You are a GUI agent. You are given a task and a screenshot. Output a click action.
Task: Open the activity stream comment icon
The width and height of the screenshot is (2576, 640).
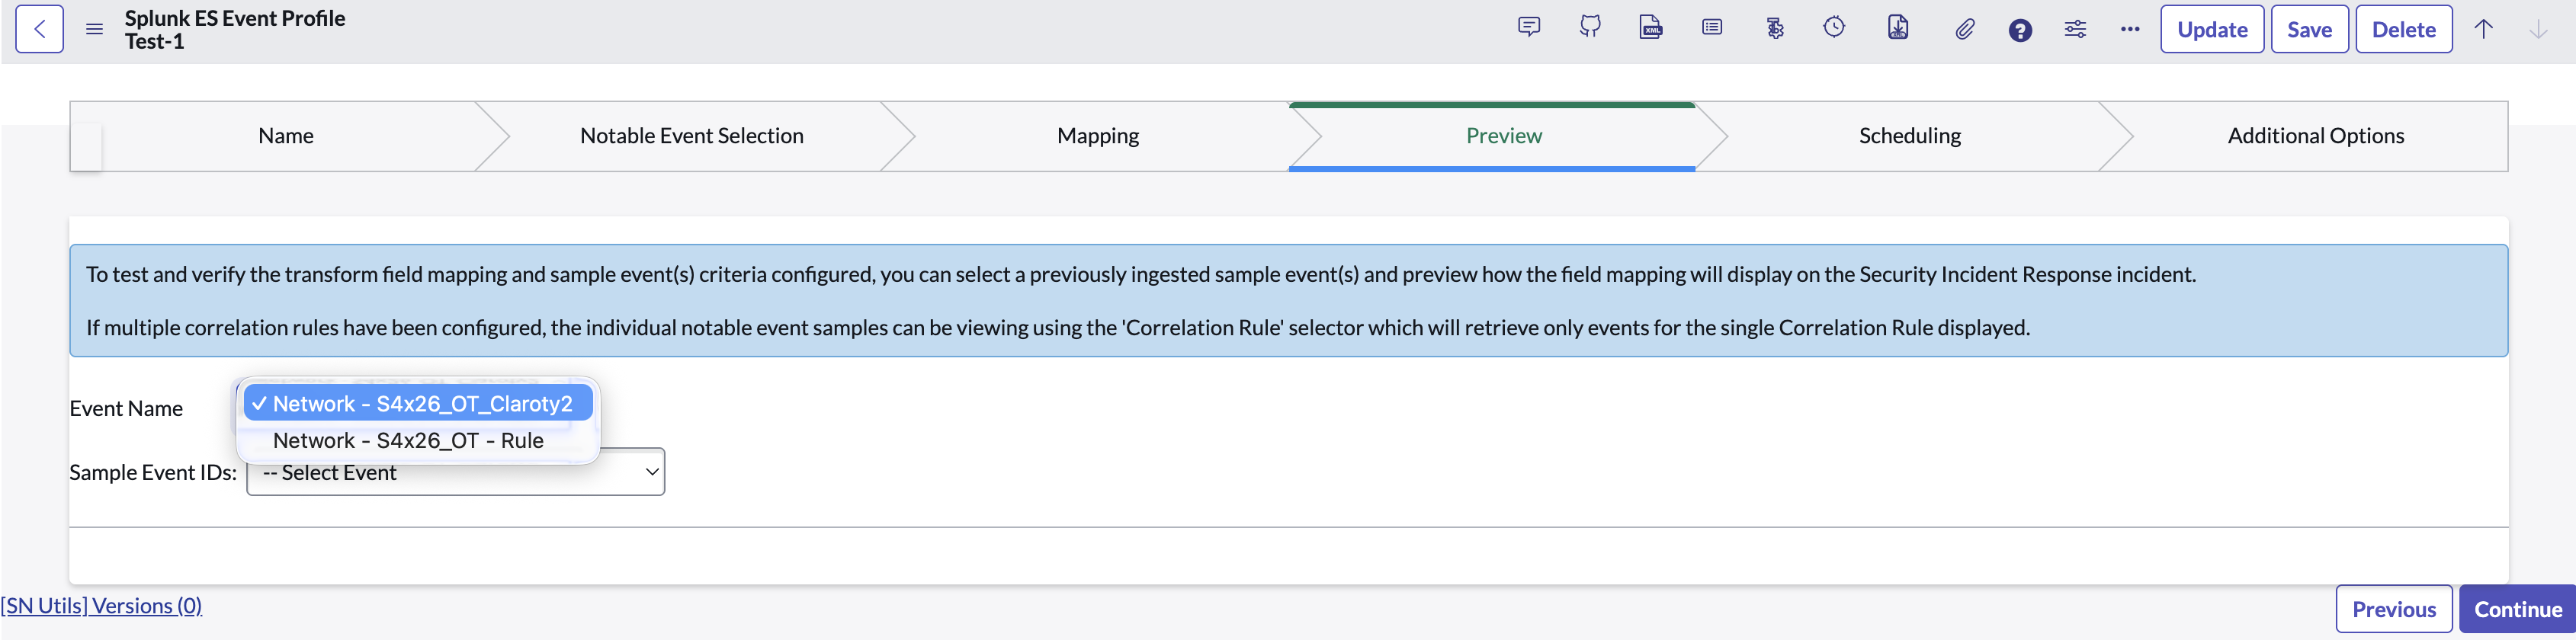click(1529, 28)
